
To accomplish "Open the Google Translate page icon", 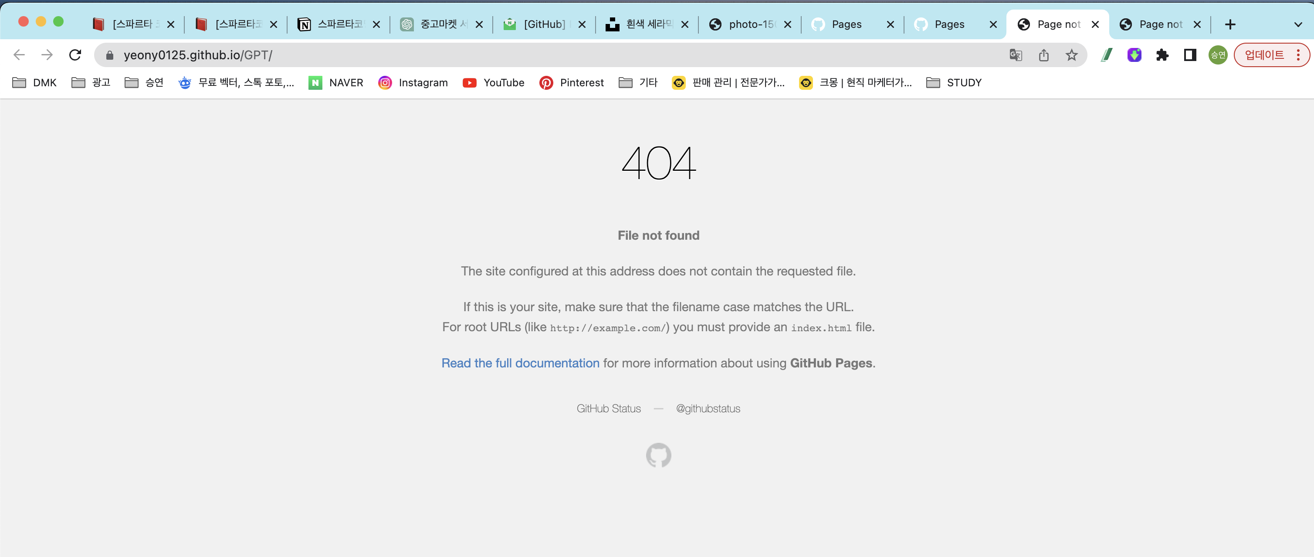I will point(1016,55).
